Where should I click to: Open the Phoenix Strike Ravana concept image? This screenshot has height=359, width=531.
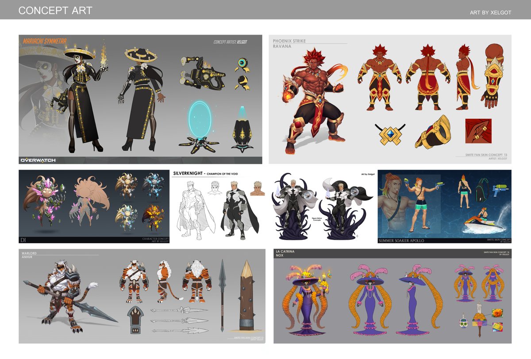point(390,99)
